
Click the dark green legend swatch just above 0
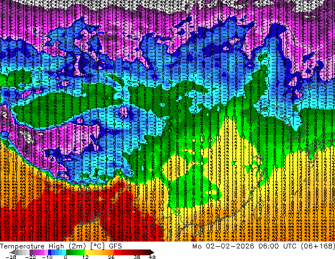(68, 252)
